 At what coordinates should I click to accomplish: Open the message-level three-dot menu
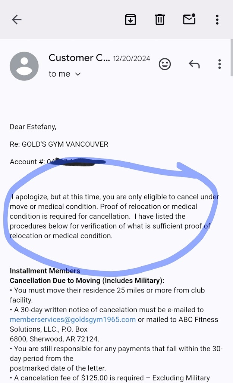click(220, 64)
